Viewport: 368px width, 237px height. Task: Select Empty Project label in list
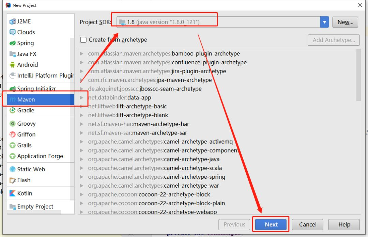point(35,206)
